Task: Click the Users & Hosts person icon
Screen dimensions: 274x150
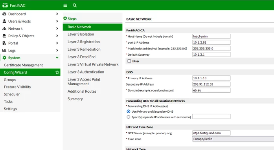Action: 4,21
